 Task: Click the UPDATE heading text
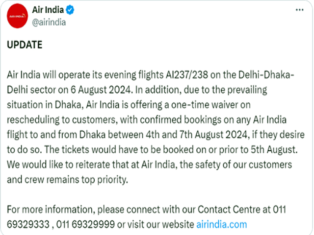tap(25, 45)
